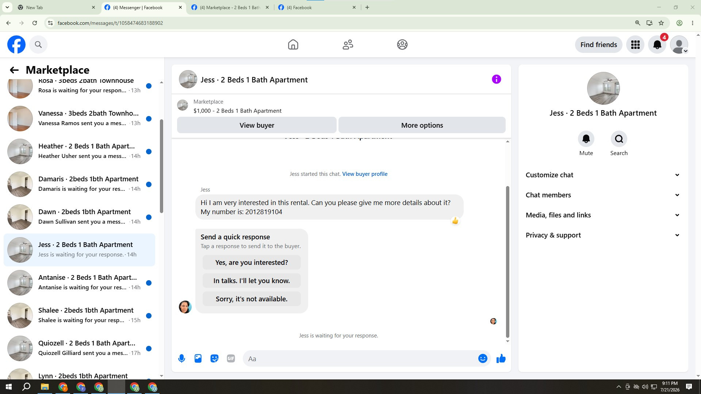This screenshot has width=701, height=394.
Task: Open Quiozell 2 Beds 1 Bath chat
Action: coord(79,348)
